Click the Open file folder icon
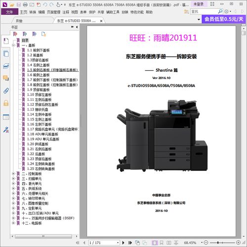 tap(12, 4)
